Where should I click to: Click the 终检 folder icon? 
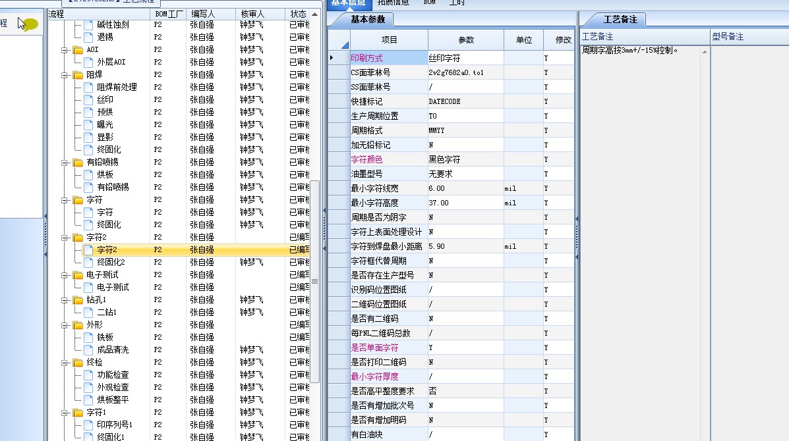pos(78,362)
